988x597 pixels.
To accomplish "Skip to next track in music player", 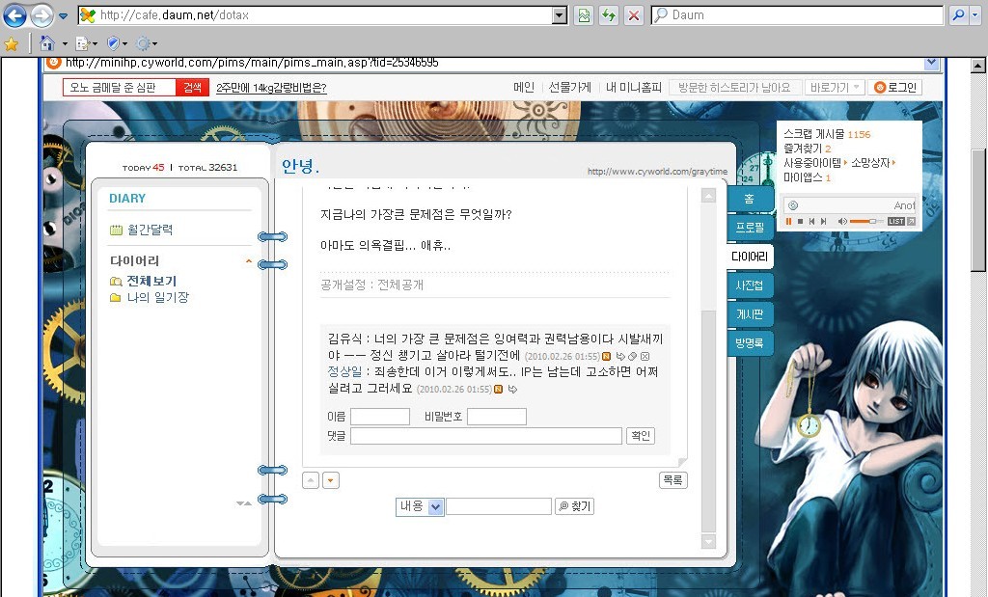I will click(824, 221).
